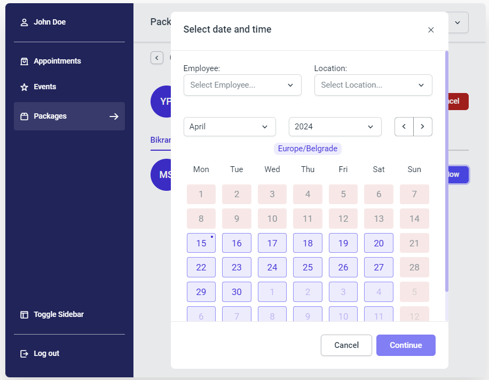Click the John Doe user profile icon
Image resolution: width=489 pixels, height=380 pixels.
(x=24, y=22)
